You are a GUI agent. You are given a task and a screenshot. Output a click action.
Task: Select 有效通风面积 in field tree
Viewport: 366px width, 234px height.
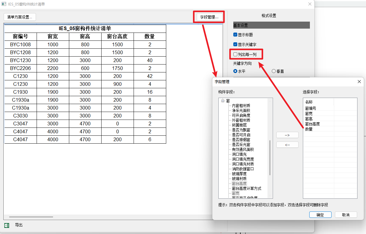pos(243,149)
